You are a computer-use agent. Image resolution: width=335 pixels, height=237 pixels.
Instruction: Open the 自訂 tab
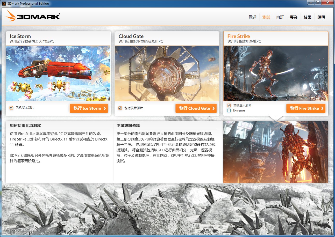pyautogui.click(x=280, y=17)
